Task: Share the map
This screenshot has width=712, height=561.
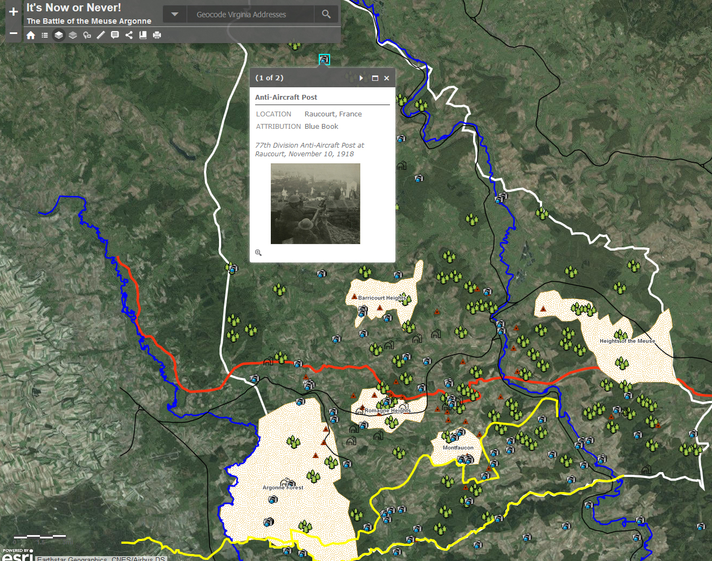Action: coord(129,35)
